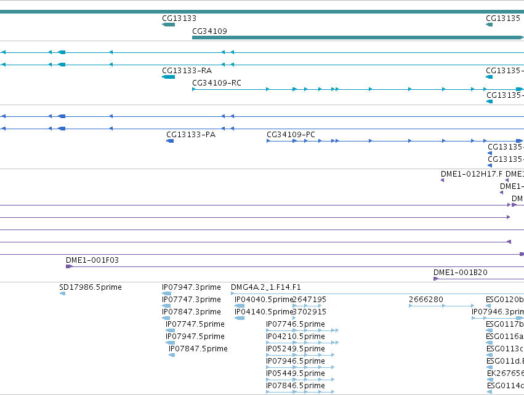Image resolution: width=524 pixels, height=395 pixels.
Task: Click the CG34109 gene bar
Action: [x=358, y=38]
